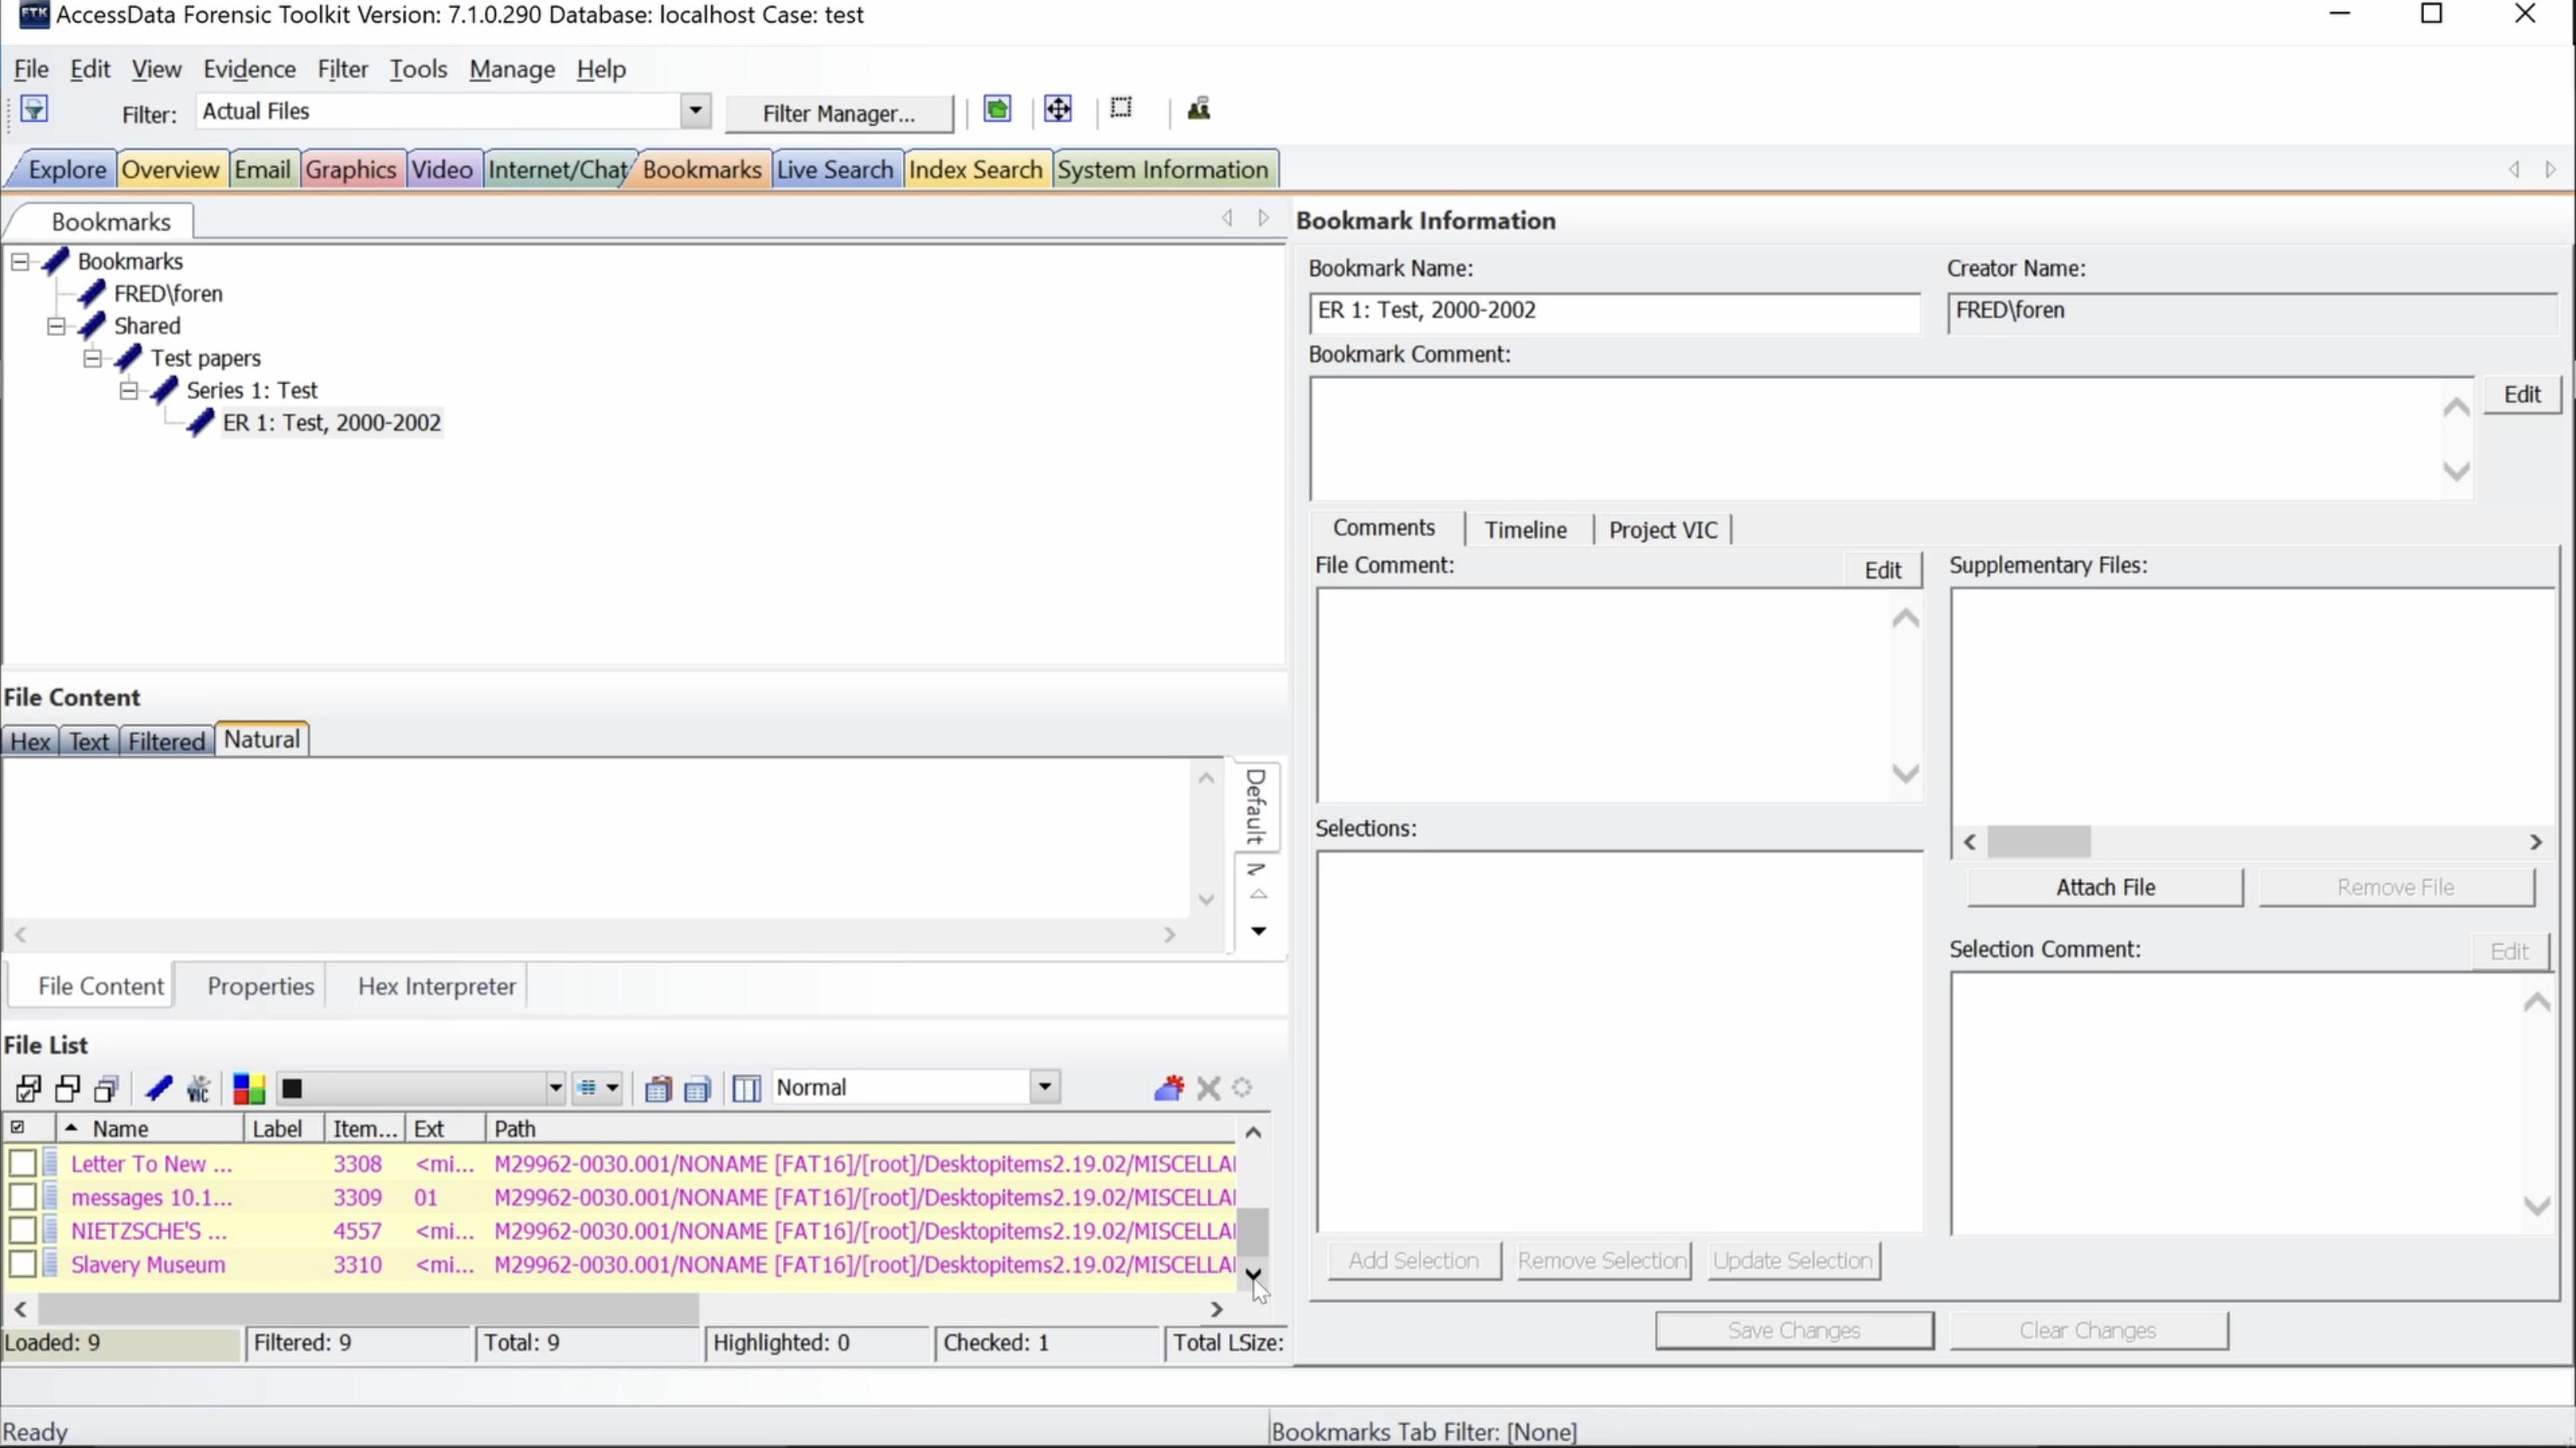Open the multicolor labels icon

[248, 1088]
